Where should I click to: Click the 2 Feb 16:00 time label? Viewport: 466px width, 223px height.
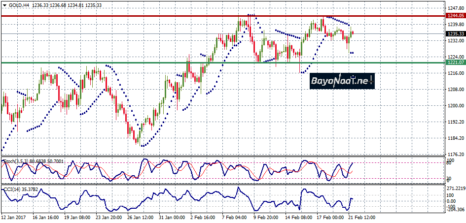202,217
